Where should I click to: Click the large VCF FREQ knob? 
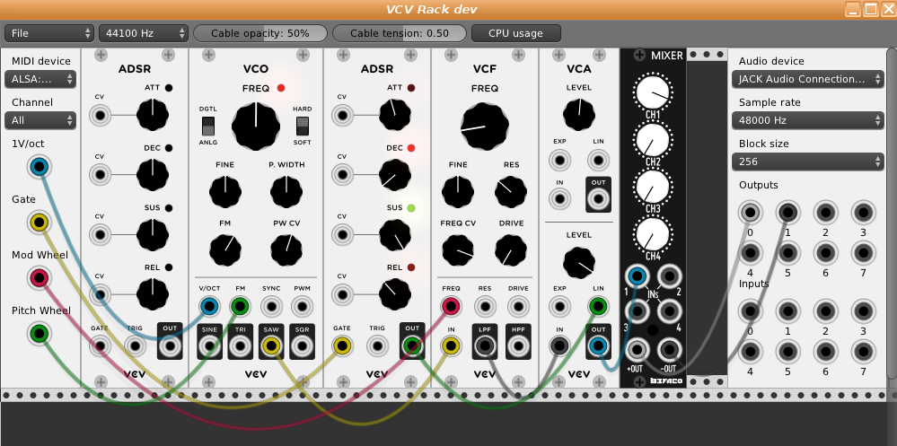pyautogui.click(x=485, y=127)
